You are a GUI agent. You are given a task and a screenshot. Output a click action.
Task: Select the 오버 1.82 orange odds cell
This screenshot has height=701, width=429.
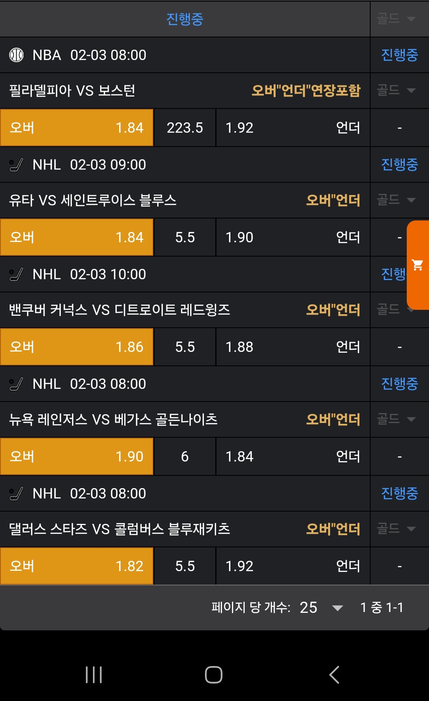click(x=77, y=566)
